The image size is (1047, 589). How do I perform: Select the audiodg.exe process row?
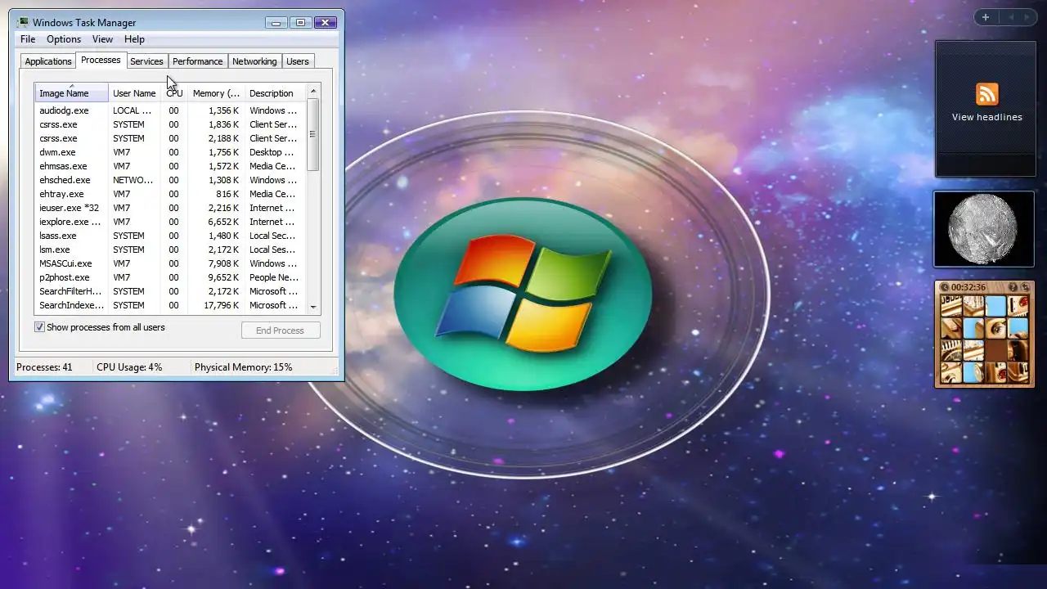(x=170, y=110)
